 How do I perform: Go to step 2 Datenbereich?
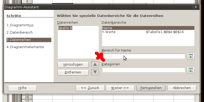[19, 32]
